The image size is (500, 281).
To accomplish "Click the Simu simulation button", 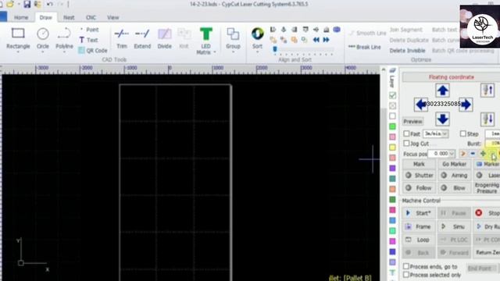I will (455, 226).
